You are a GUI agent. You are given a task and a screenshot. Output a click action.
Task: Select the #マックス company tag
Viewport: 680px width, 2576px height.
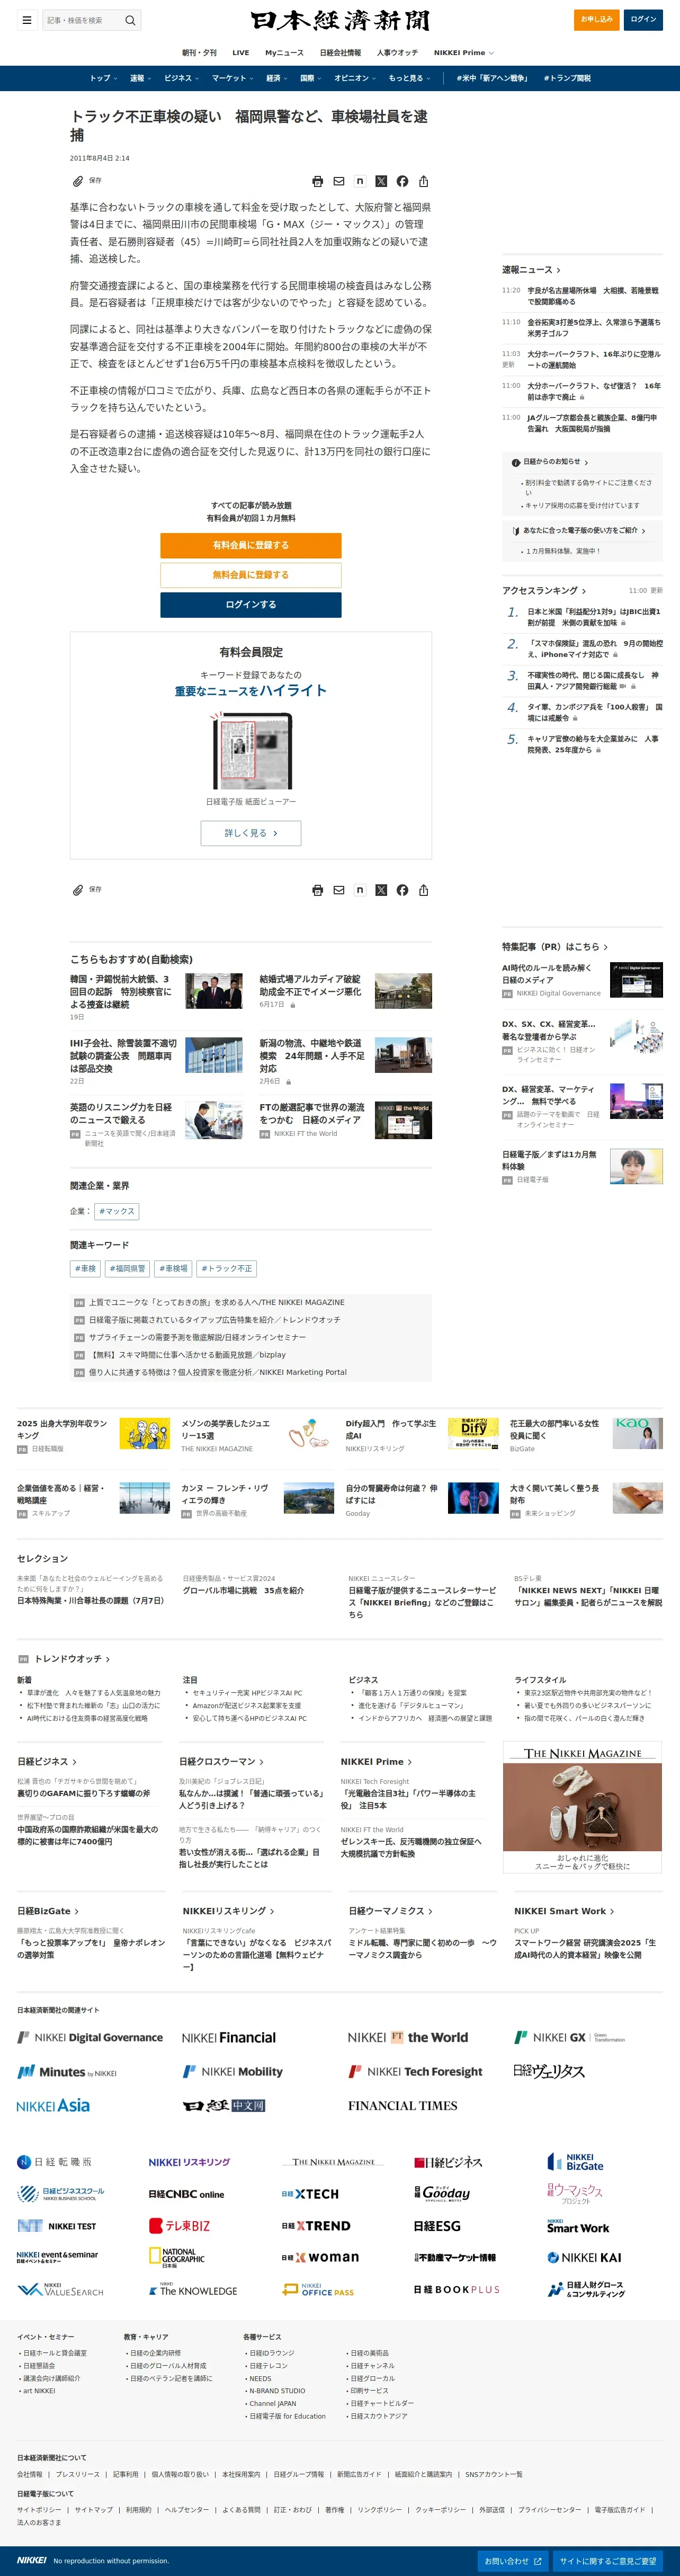[x=117, y=1211]
